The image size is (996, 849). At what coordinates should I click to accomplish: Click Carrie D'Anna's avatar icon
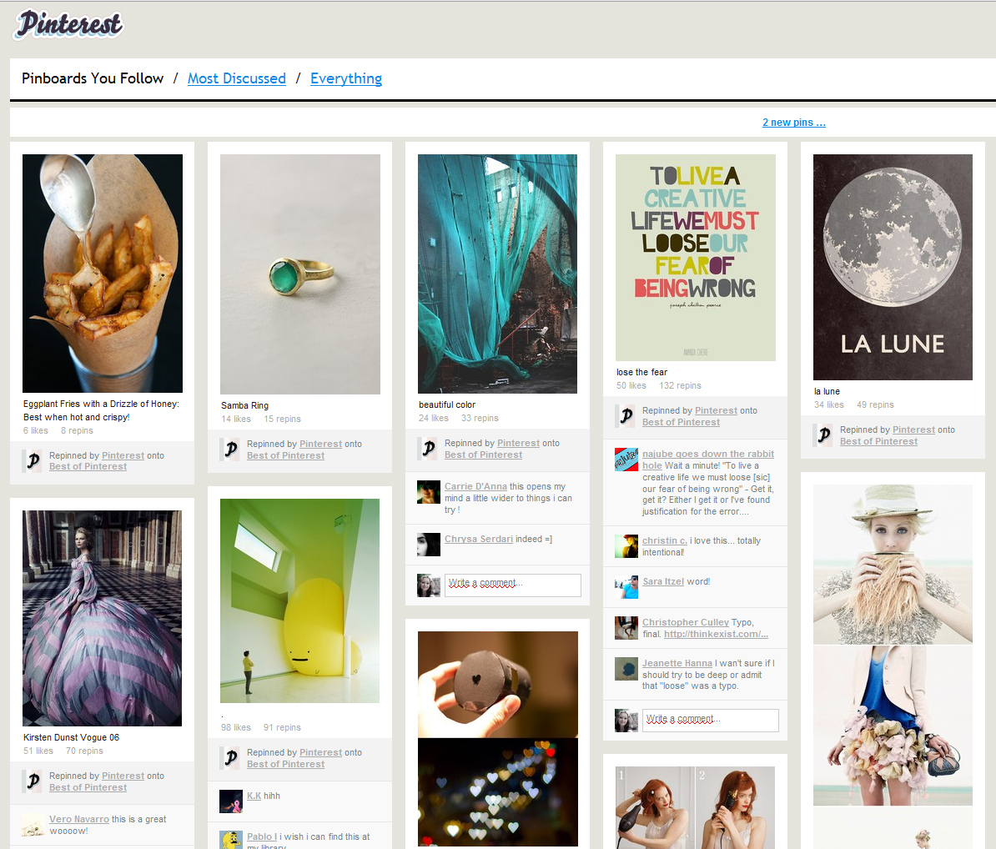429,492
